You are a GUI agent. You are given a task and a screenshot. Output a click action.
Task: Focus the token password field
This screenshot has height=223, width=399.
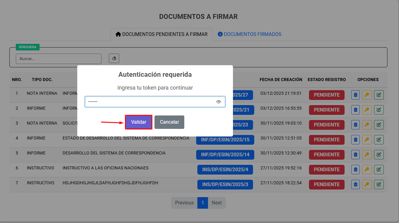pos(151,102)
